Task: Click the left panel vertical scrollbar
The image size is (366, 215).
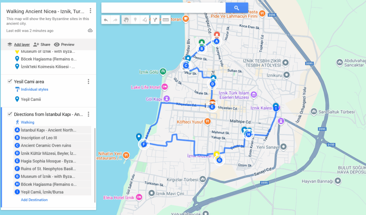Action: point(95,165)
